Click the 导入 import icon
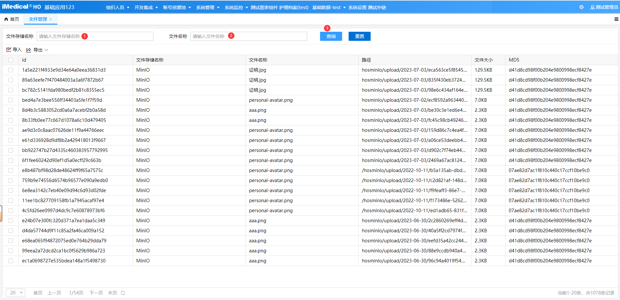The image size is (620, 300). (x=9, y=50)
